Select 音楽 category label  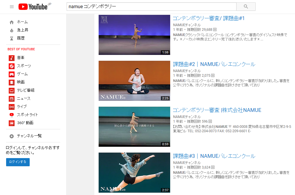[21, 58]
